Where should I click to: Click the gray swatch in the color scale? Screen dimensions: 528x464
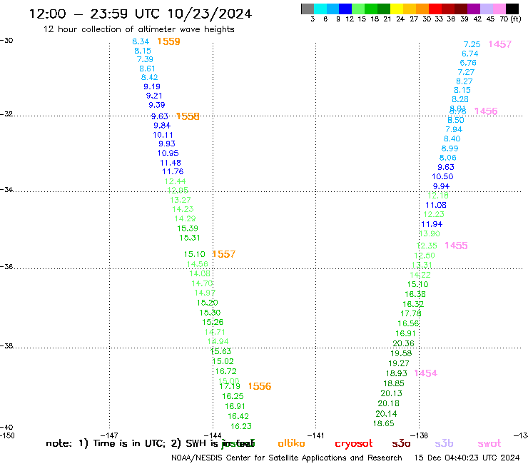click(x=308, y=9)
